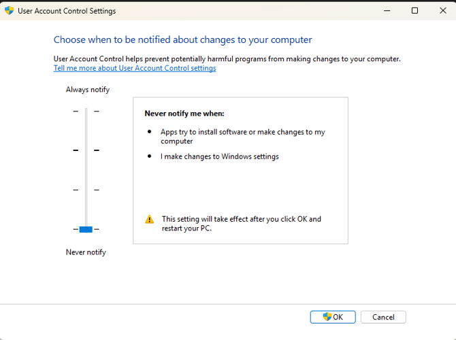456x340 pixels.
Task: Click the blue slider thumb at Never notify
Action: tap(86, 229)
